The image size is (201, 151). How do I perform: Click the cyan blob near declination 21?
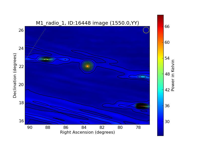pyautogui.click(x=142, y=77)
